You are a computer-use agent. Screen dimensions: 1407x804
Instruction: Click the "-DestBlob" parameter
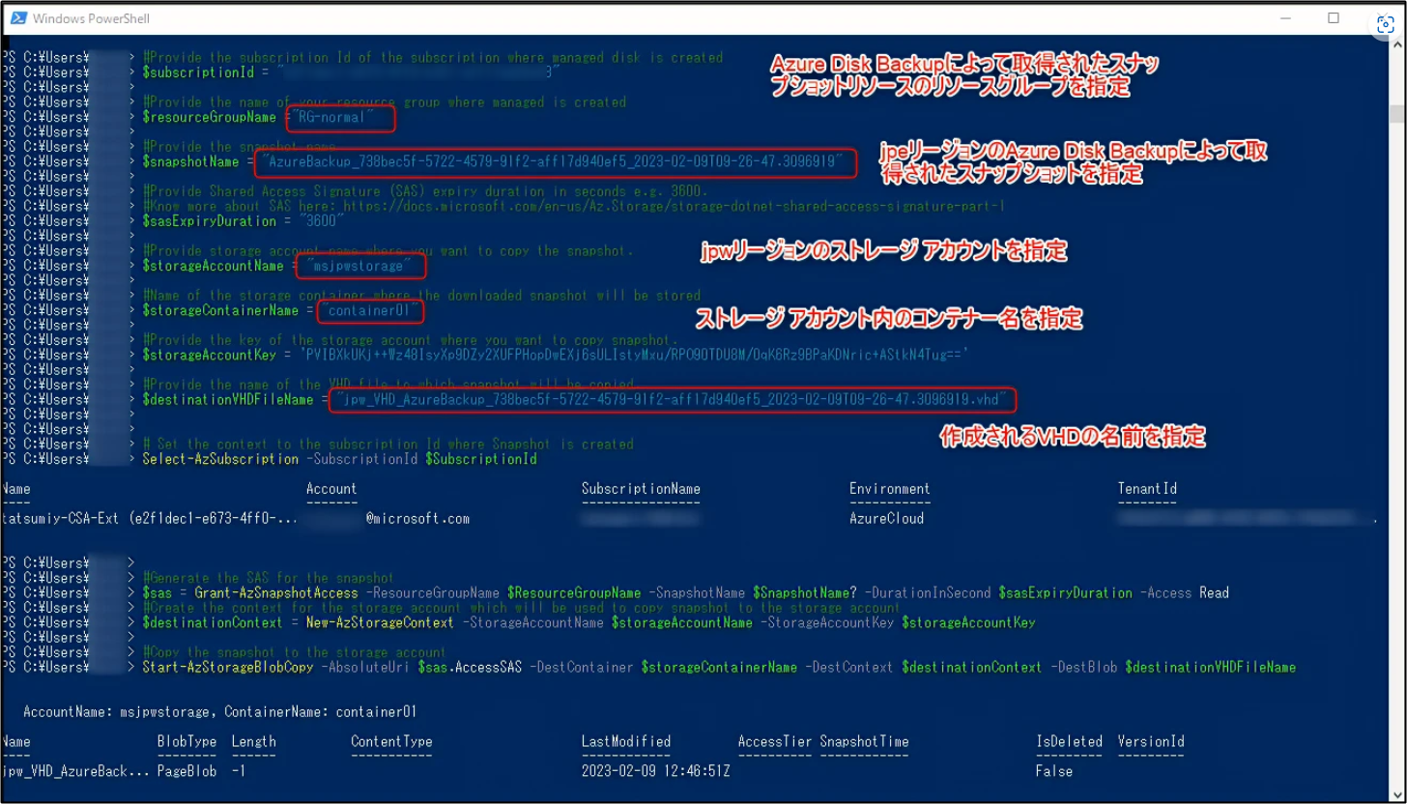(1084, 667)
